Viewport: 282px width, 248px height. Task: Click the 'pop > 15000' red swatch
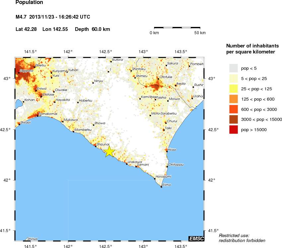point(234,130)
